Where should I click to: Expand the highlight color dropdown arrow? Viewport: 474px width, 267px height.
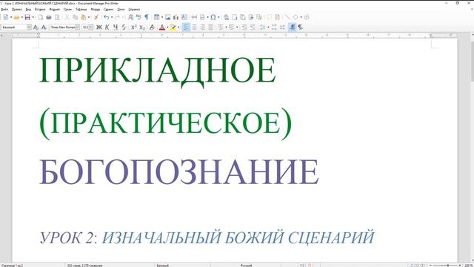point(178,27)
